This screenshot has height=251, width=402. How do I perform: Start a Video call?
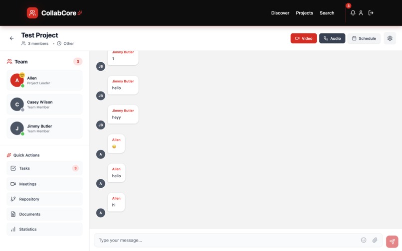point(304,38)
